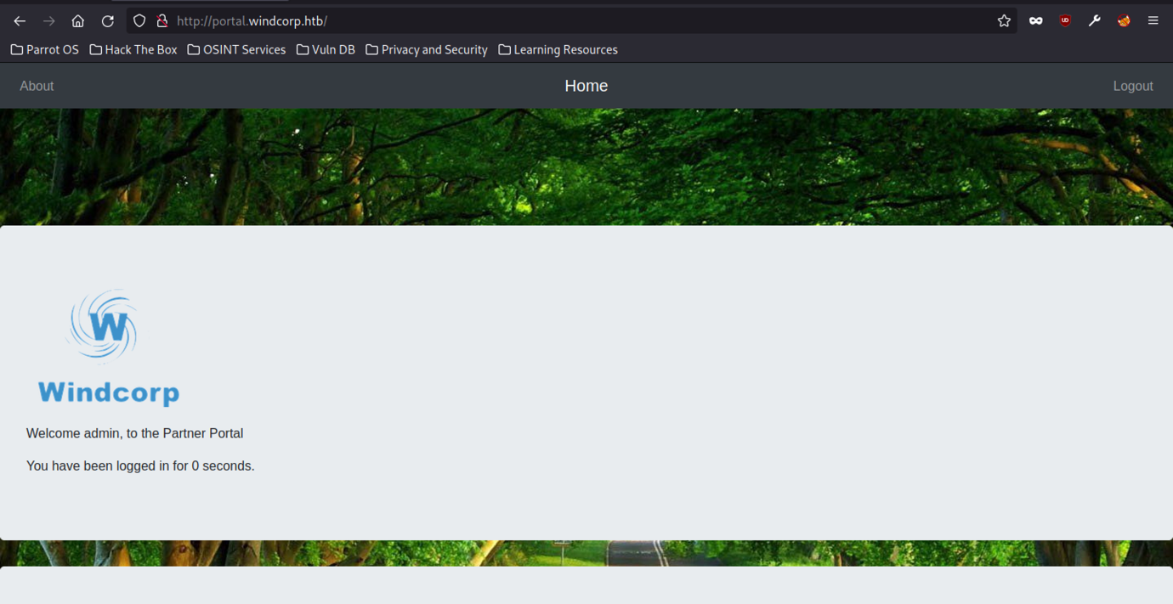This screenshot has height=604, width=1173.
Task: Click the browser forward arrow
Action: coord(48,21)
